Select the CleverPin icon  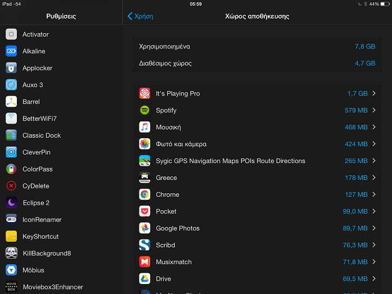click(11, 152)
